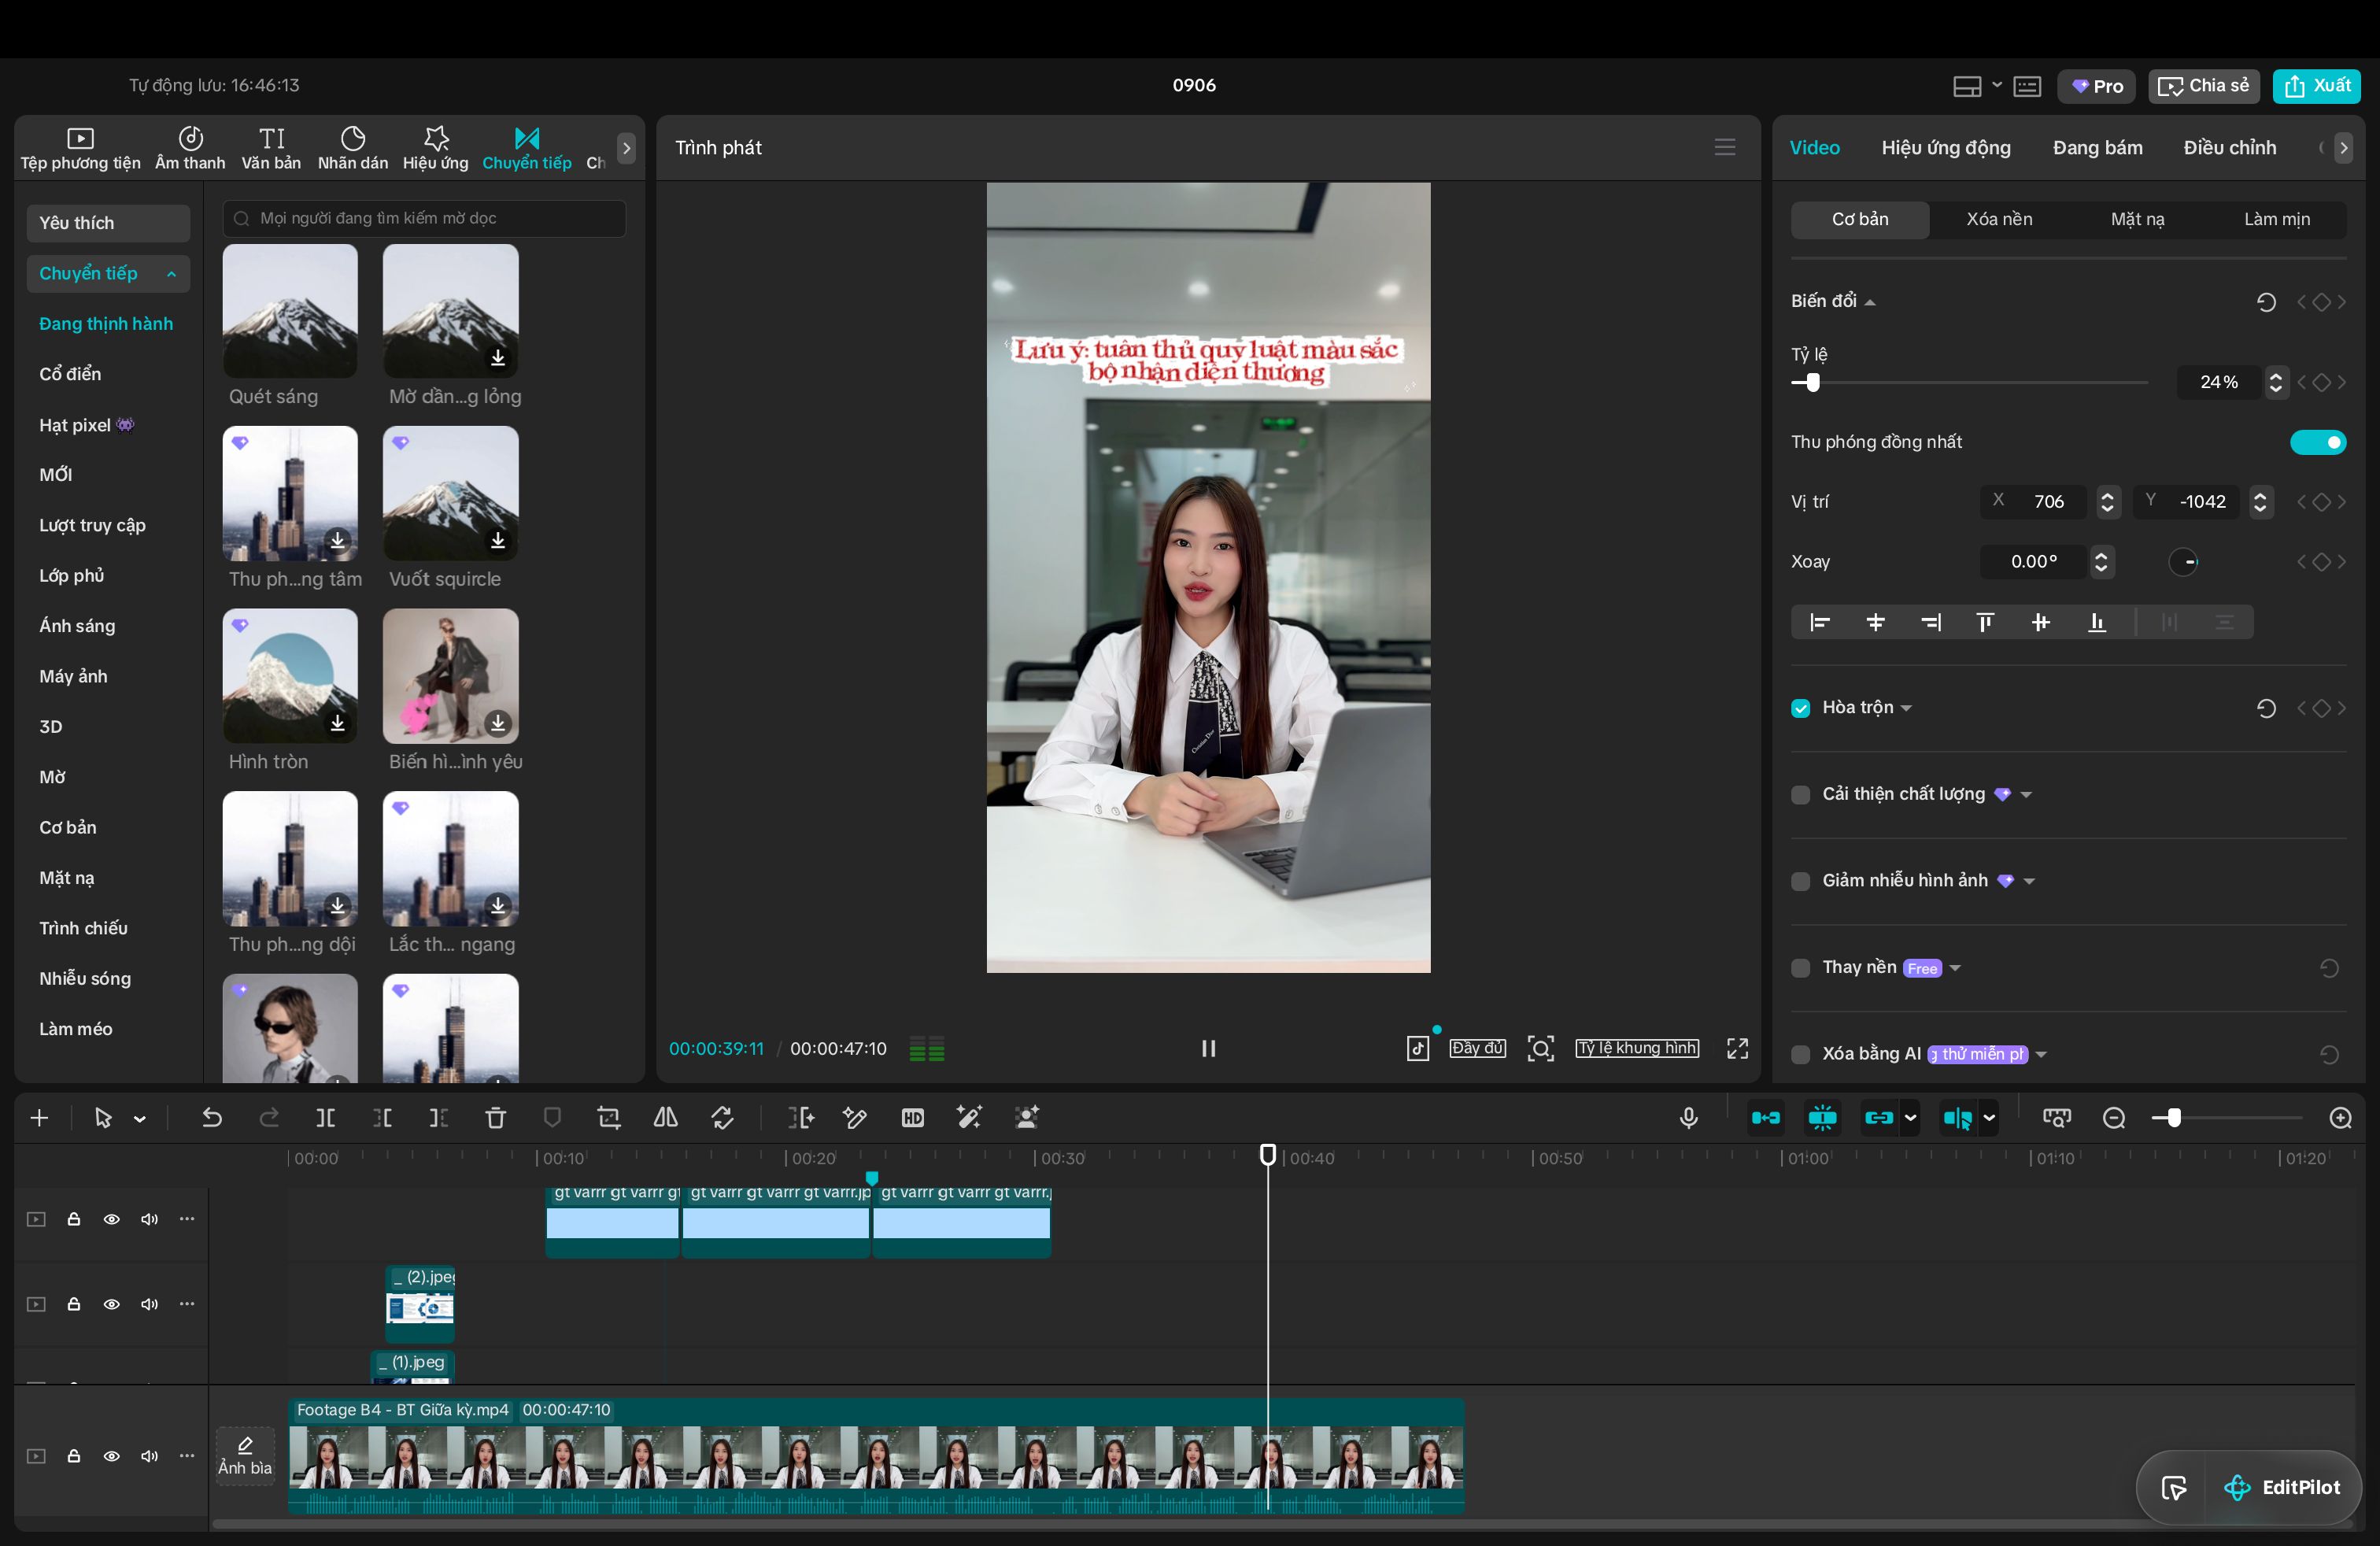This screenshot has height=1546, width=2380.
Task: Open the Văn bản text panel
Action: point(271,149)
